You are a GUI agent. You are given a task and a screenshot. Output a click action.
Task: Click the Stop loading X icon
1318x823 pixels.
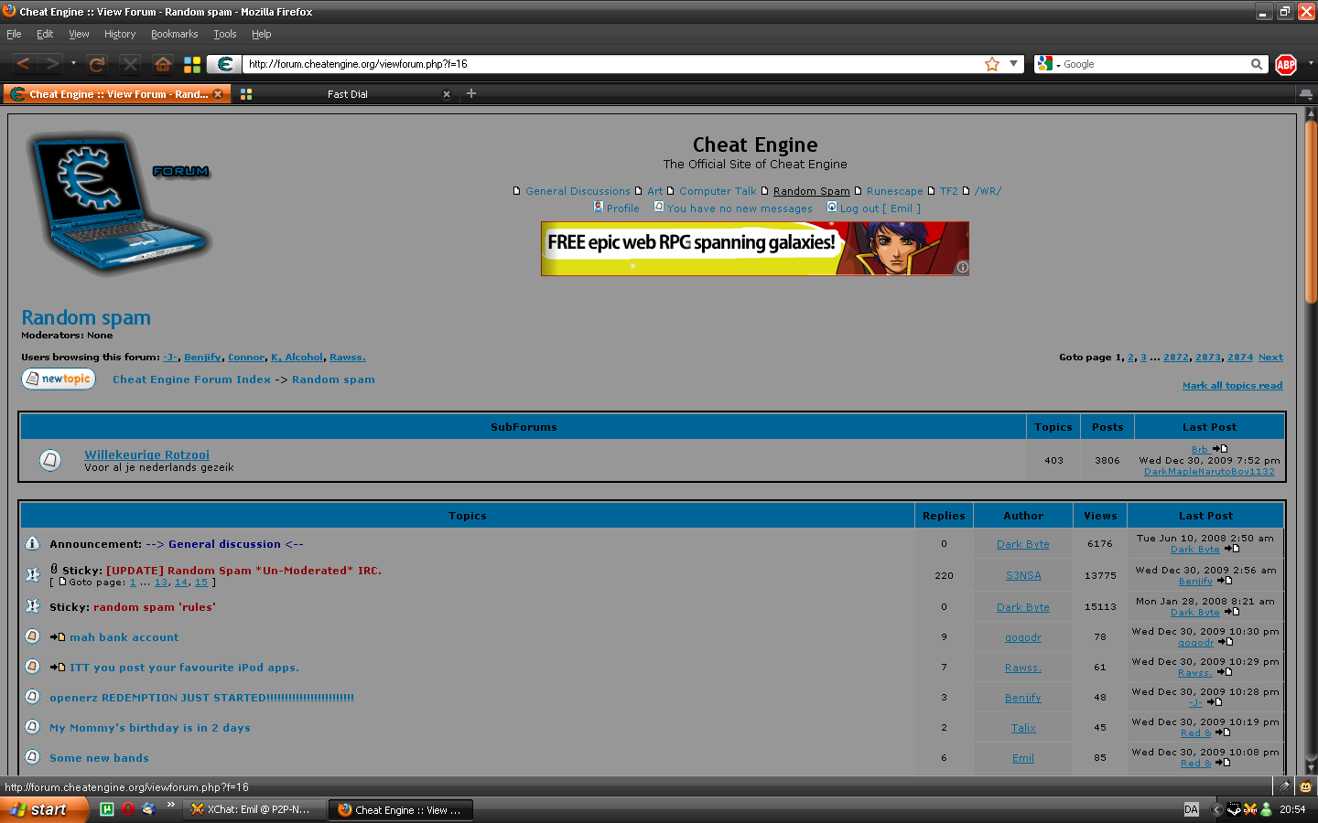(x=130, y=64)
